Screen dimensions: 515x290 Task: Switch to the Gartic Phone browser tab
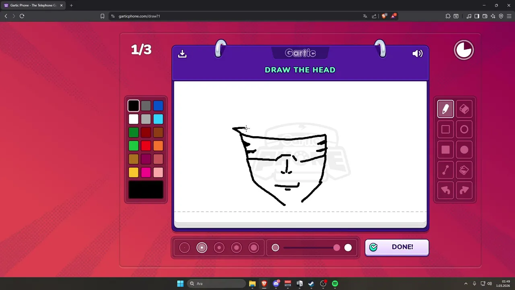pos(33,5)
